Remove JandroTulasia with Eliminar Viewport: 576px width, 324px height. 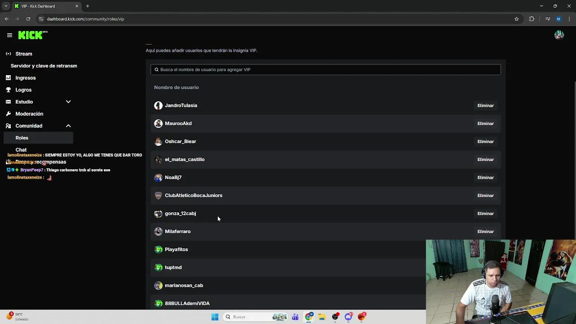click(486, 105)
